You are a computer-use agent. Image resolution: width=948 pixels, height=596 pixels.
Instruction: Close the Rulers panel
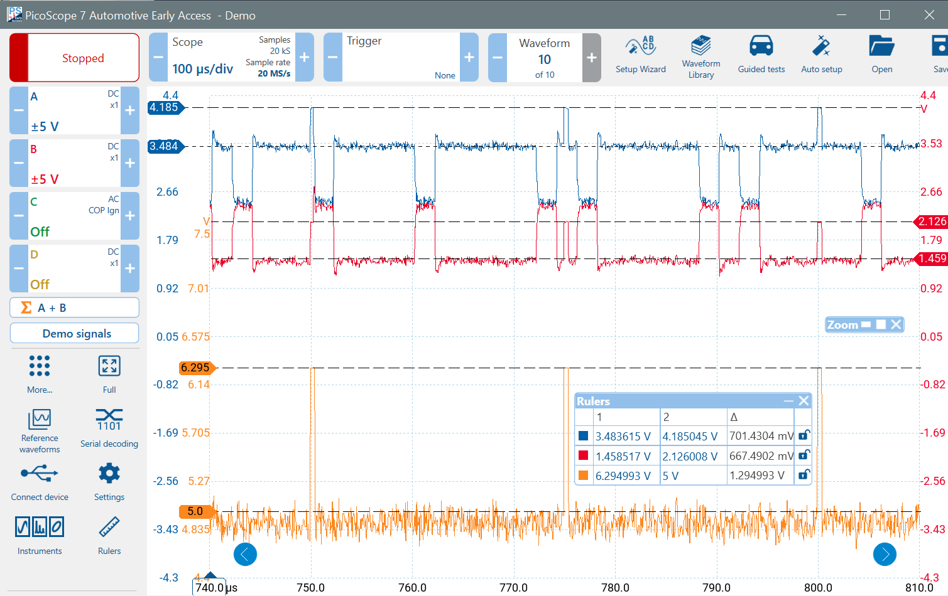pos(804,401)
